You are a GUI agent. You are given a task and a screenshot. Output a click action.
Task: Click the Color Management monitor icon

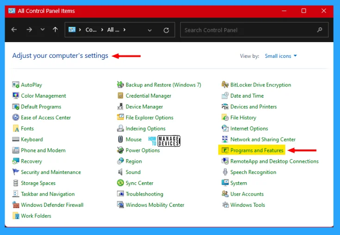click(x=16, y=95)
